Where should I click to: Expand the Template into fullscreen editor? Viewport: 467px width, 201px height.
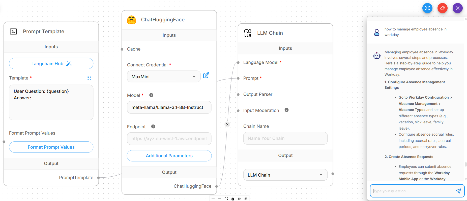click(x=90, y=78)
